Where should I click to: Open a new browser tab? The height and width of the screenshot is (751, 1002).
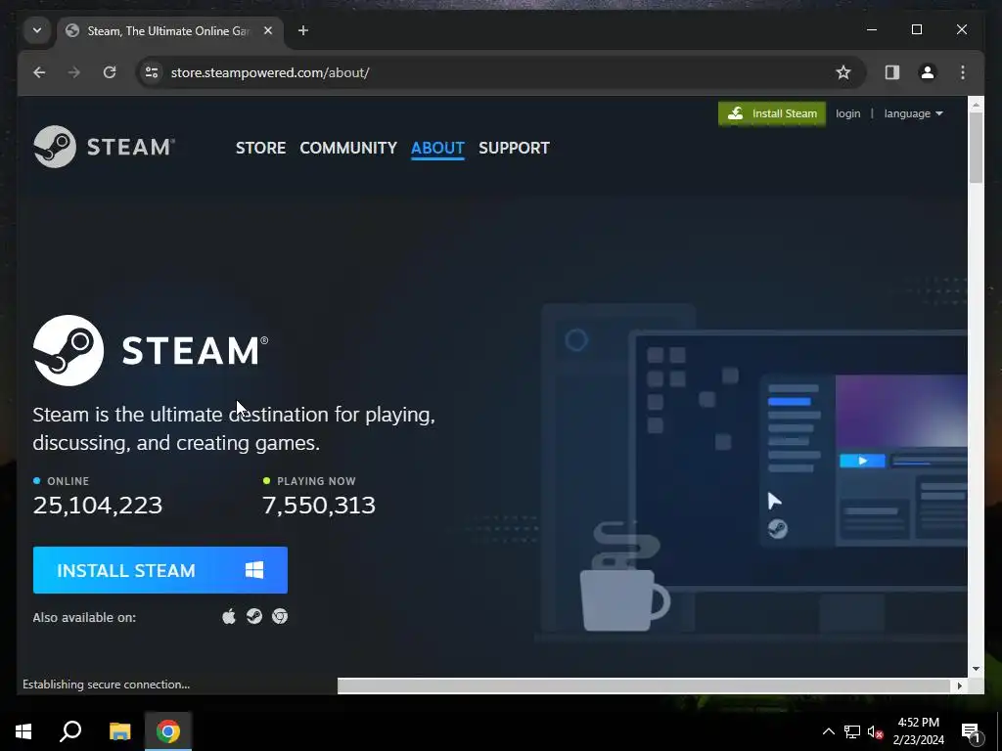(303, 30)
